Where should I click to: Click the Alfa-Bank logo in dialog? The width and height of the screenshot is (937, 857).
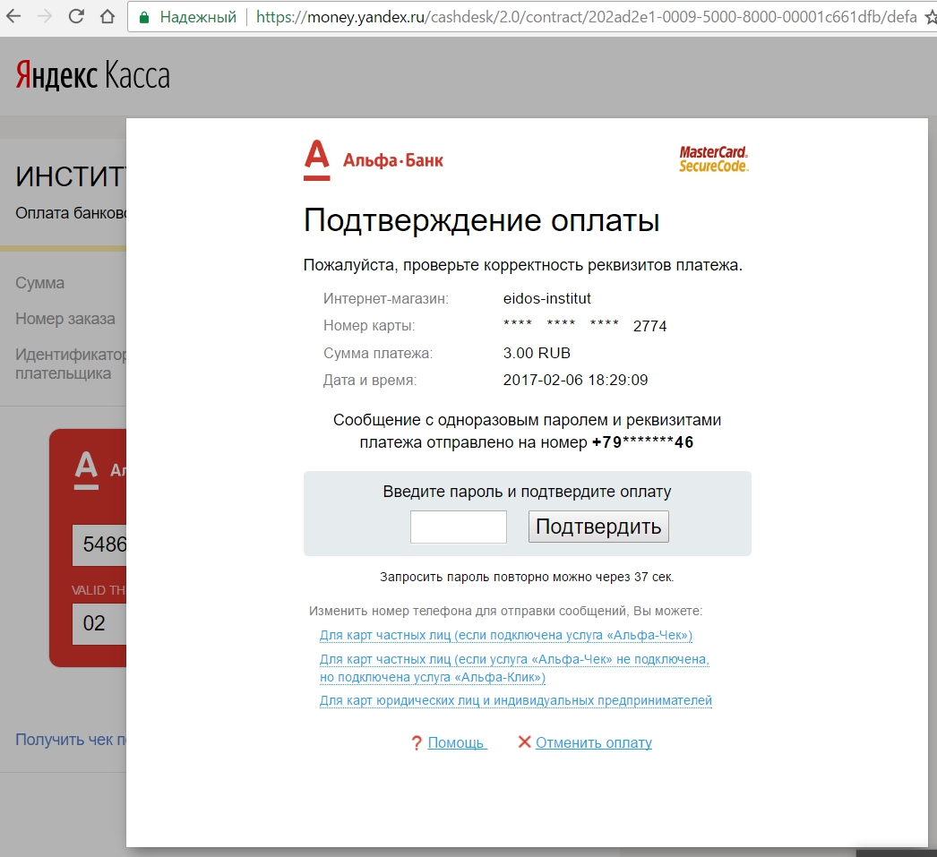(x=374, y=160)
